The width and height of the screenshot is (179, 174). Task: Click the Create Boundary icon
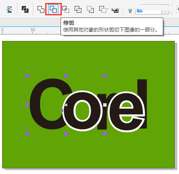pos(115,10)
